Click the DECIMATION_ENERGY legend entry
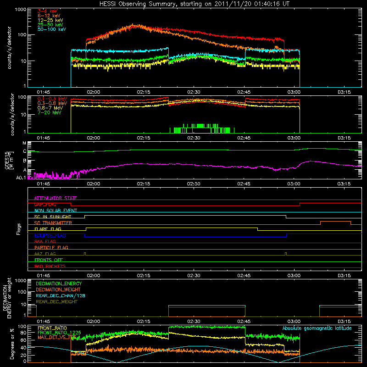The image size is (367, 367). coord(59,284)
